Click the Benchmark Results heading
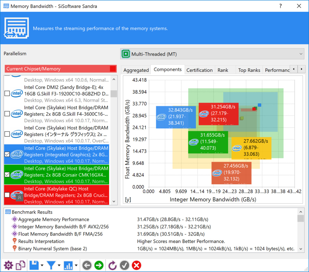Screen dimensions: 309x272 pyautogui.click(x=32, y=212)
